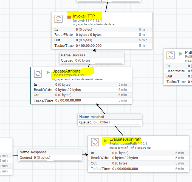Click the InvokeHTTP Out statistics row
This screenshot has height=182, width=192.
[x=102, y=40]
